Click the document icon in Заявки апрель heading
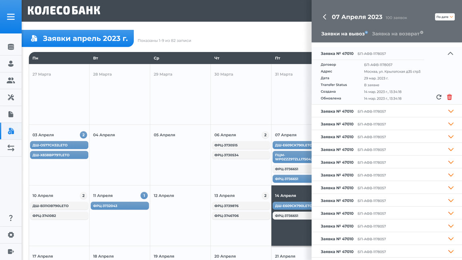This screenshot has height=260, width=462. pyautogui.click(x=34, y=38)
